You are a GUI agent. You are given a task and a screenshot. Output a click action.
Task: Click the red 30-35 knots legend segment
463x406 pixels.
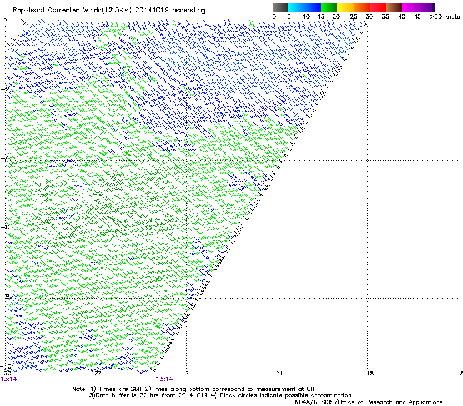point(378,7)
